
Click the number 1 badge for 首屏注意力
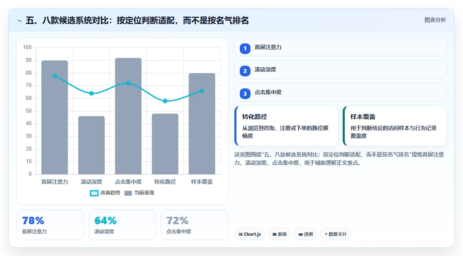(245, 49)
